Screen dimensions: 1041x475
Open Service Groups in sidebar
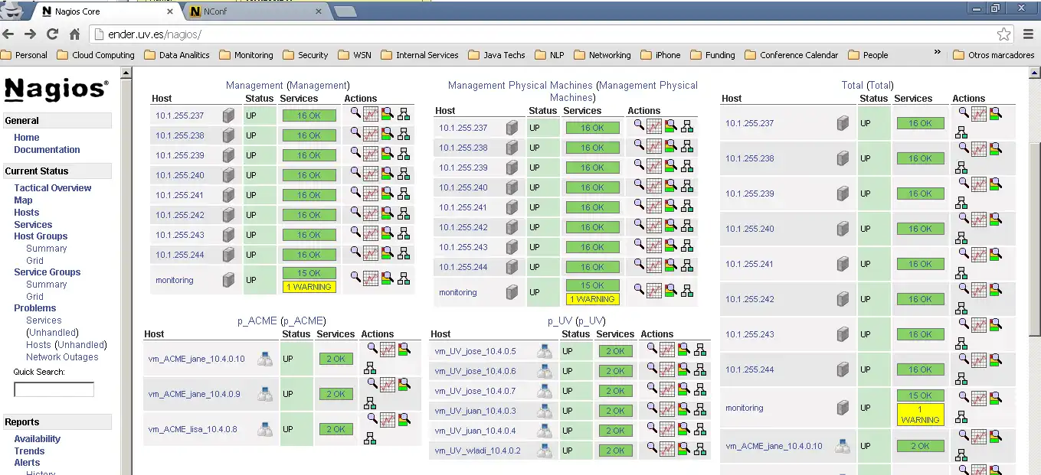pyautogui.click(x=47, y=272)
